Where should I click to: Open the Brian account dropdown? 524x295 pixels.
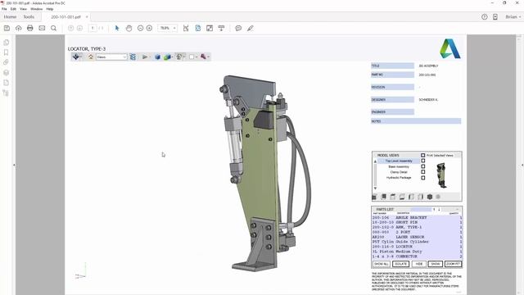pos(513,16)
